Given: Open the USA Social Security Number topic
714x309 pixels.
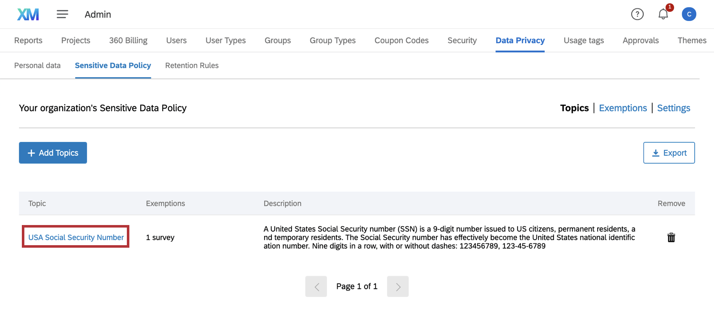Looking at the screenshot, I should tap(76, 237).
